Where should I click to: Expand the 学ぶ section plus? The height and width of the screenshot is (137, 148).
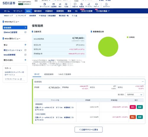(x=25, y=45)
